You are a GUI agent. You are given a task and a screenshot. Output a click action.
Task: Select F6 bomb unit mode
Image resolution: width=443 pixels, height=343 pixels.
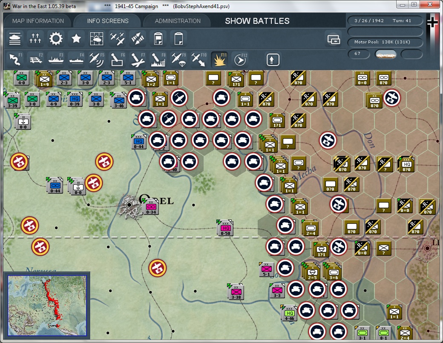(x=117, y=59)
